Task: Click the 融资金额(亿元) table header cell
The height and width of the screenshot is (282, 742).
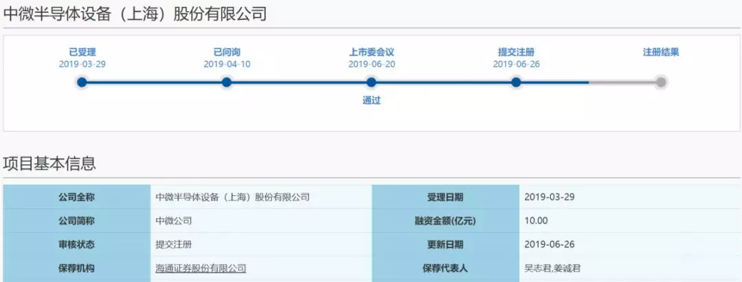Action: pos(445,221)
